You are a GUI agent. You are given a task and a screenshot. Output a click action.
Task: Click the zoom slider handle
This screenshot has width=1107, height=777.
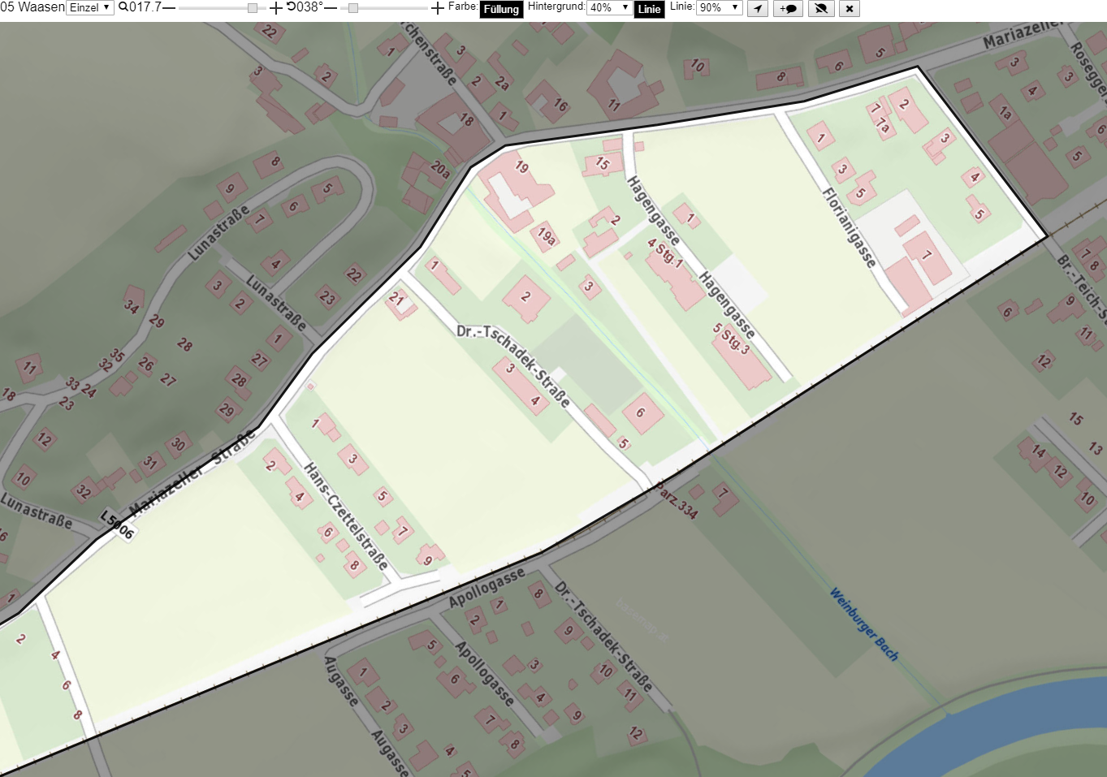pos(253,8)
